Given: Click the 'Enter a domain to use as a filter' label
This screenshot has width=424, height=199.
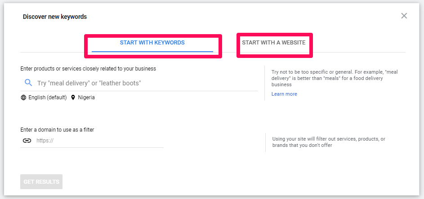Looking at the screenshot, I should [57, 130].
